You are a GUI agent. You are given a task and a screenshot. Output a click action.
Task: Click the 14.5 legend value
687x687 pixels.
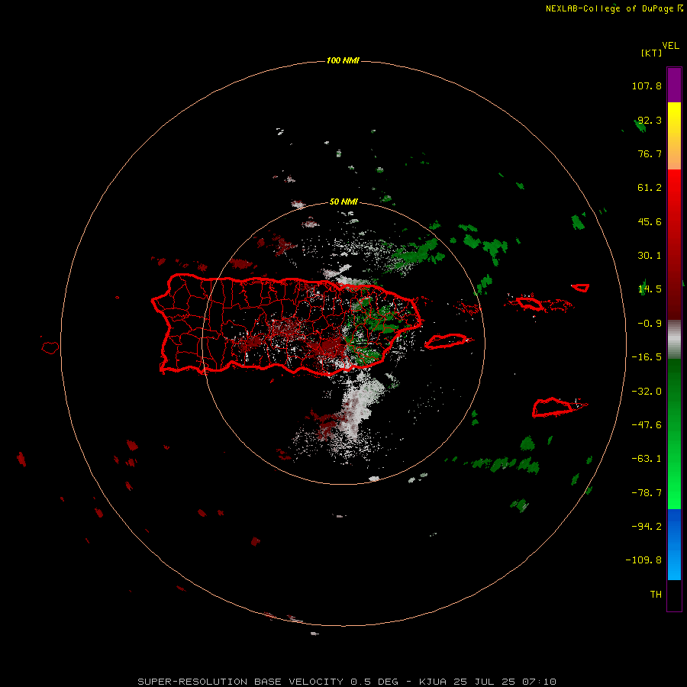650,289
